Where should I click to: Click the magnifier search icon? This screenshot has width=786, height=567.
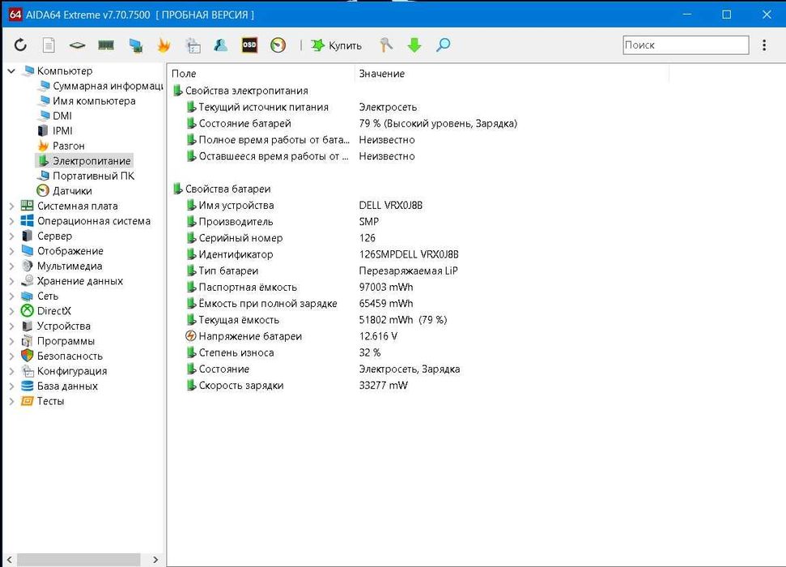pos(443,45)
